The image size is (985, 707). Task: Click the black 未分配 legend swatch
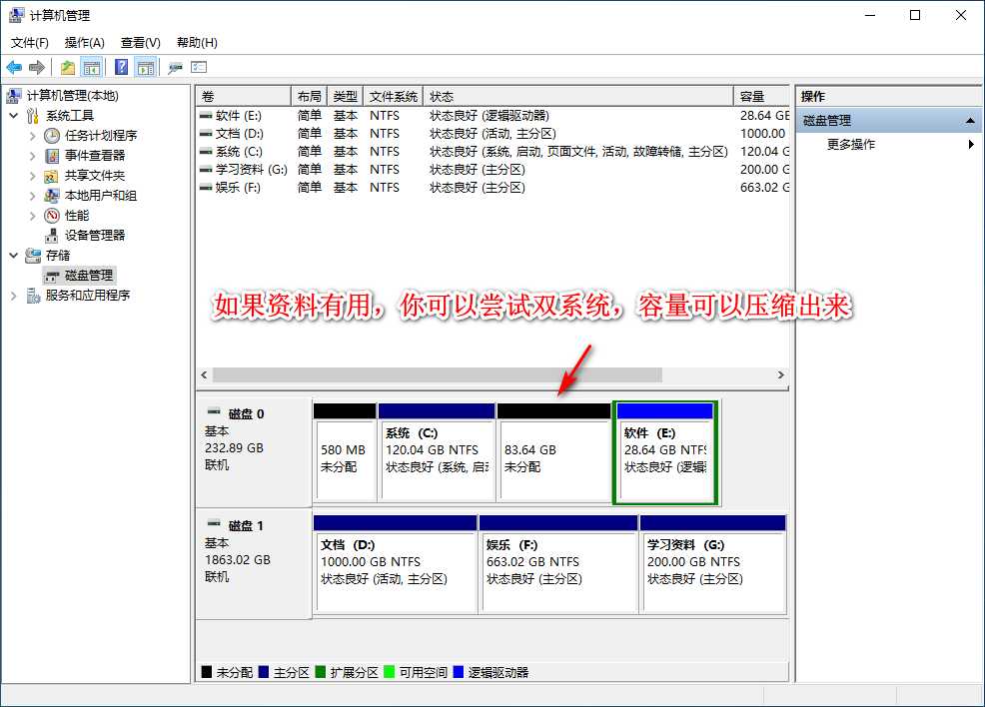pos(207,672)
